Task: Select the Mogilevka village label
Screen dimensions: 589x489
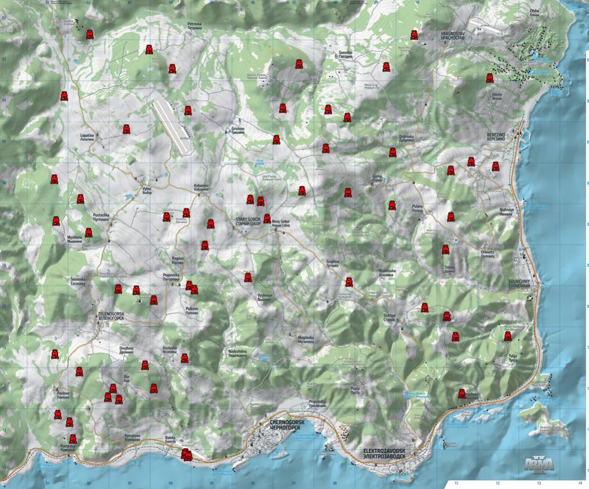Action: (x=306, y=339)
